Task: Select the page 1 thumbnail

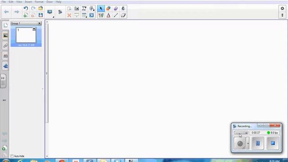Action: [26, 35]
